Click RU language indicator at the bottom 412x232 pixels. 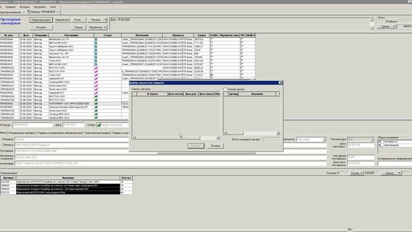pos(350,229)
